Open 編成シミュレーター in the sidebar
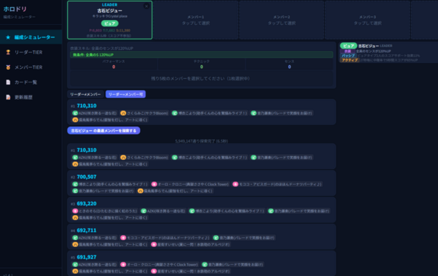438x276 pixels. [x=30, y=37]
